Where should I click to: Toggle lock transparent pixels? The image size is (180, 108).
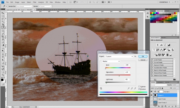click(155, 88)
